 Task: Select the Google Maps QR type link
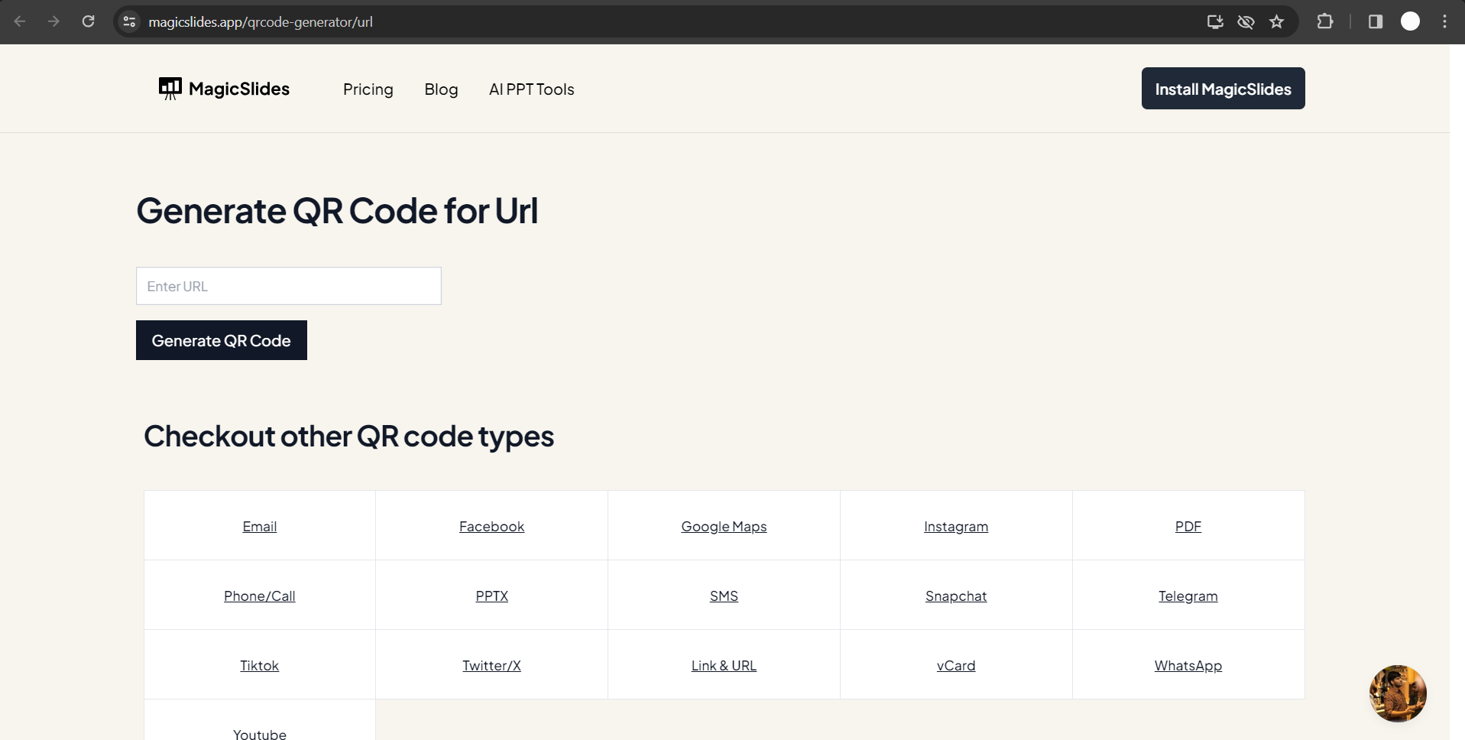pyautogui.click(x=724, y=526)
